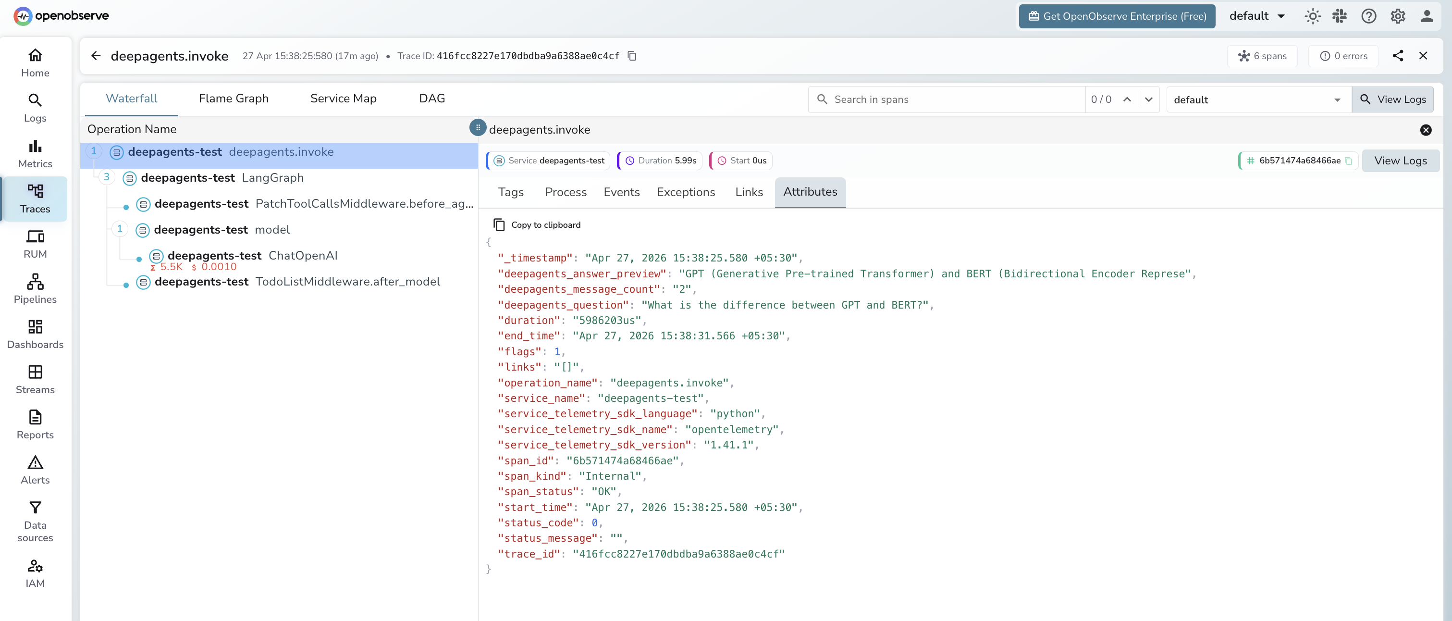
Task: Open the Traces section in the sidebar
Action: 35,199
